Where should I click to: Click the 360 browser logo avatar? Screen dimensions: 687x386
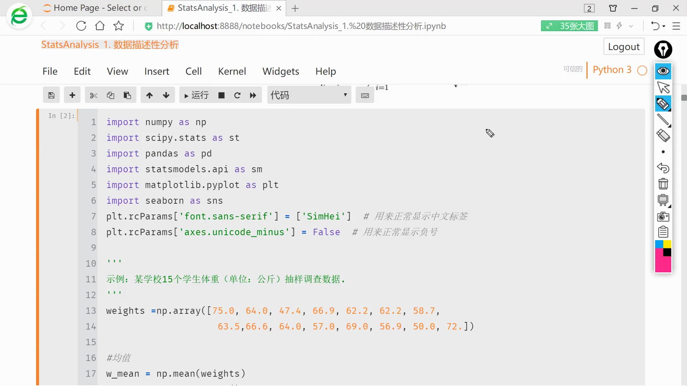[x=19, y=16]
